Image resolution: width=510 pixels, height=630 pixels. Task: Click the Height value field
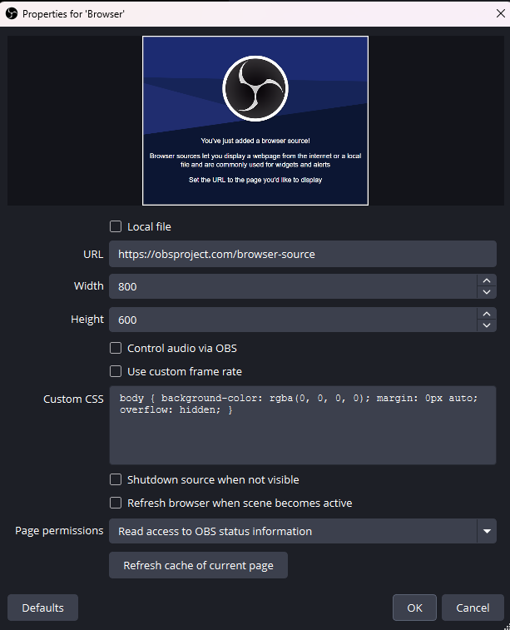291,320
